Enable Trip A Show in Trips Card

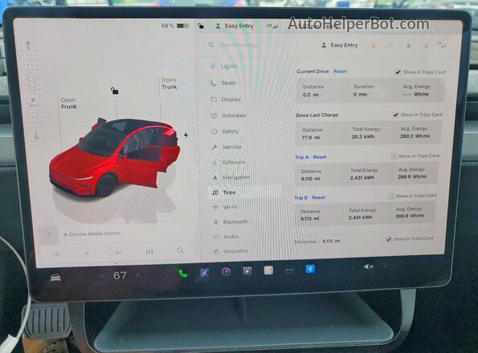tap(394, 156)
